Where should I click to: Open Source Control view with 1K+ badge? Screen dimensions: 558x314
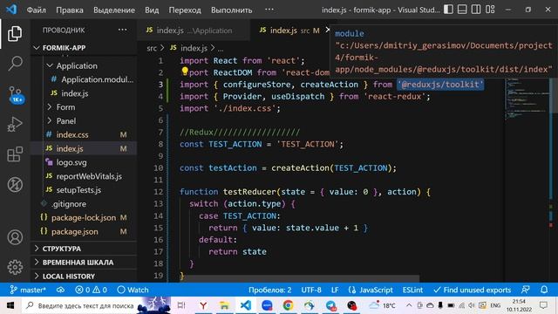tap(16, 95)
